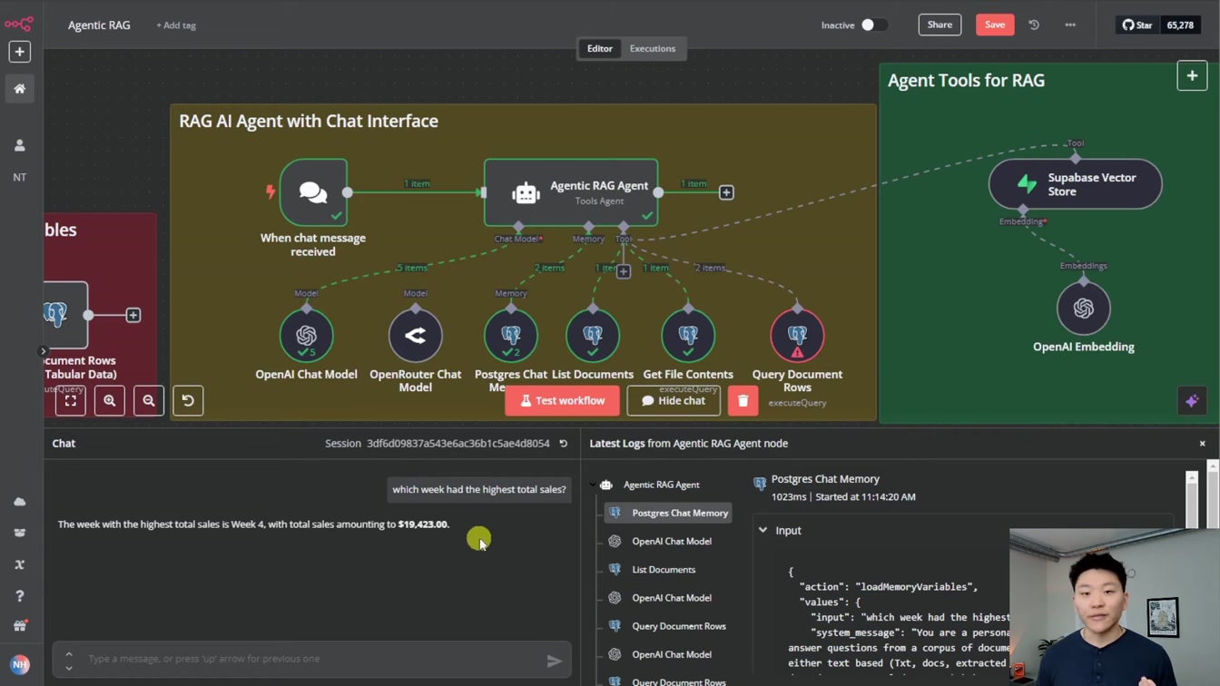Open the personal user sidebar icon
Image resolution: width=1220 pixels, height=686 pixels.
[19, 145]
